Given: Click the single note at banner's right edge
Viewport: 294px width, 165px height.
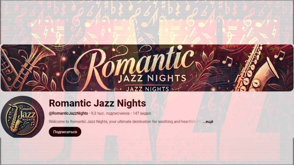Looking at the screenshot, I should [x=281, y=55].
